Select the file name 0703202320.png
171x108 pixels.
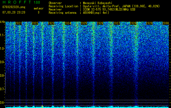pos(14,7)
